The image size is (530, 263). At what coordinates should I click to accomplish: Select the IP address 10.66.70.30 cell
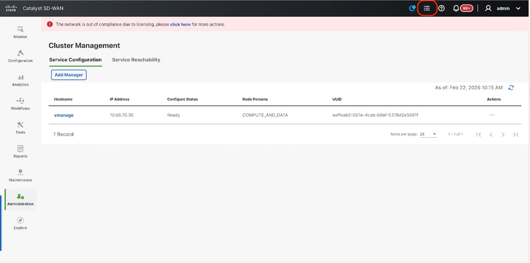(x=122, y=115)
